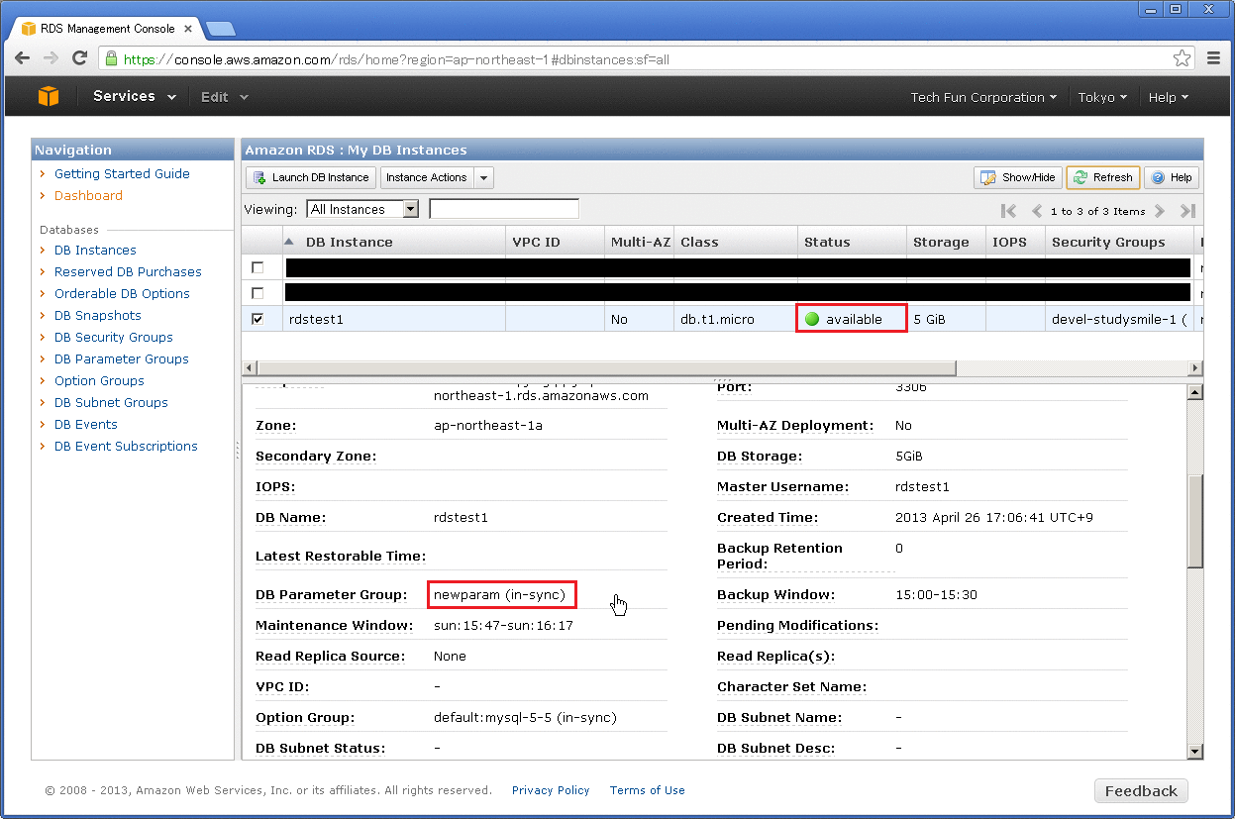This screenshot has width=1235, height=819.
Task: Click the green SSL padlock icon
Action: pyautogui.click(x=111, y=58)
